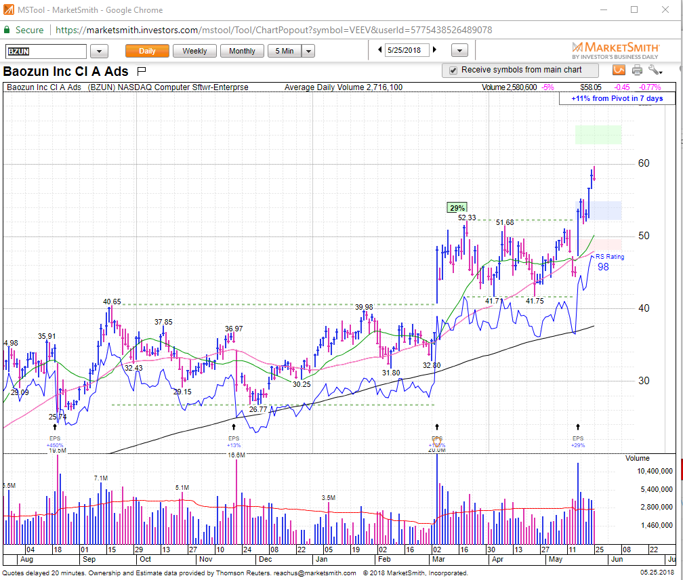Click the 51.68 price high label
The height and width of the screenshot is (580, 683).
tap(504, 222)
